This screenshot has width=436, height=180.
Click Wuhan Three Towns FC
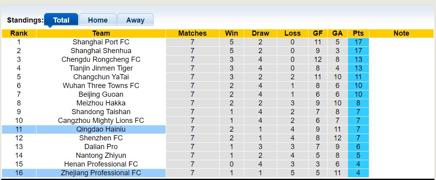pos(101,86)
